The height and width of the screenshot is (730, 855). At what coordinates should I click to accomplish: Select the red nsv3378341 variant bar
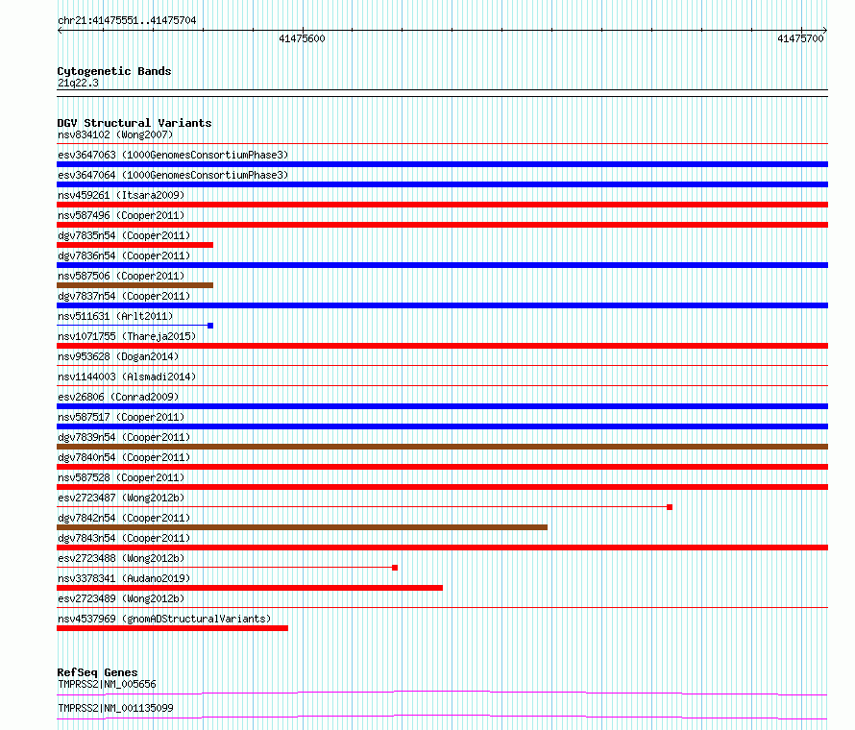250,588
